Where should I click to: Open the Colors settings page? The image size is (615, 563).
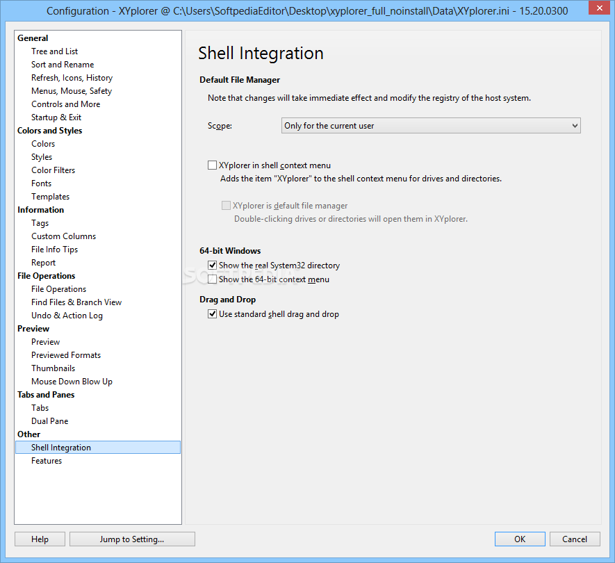coord(43,144)
